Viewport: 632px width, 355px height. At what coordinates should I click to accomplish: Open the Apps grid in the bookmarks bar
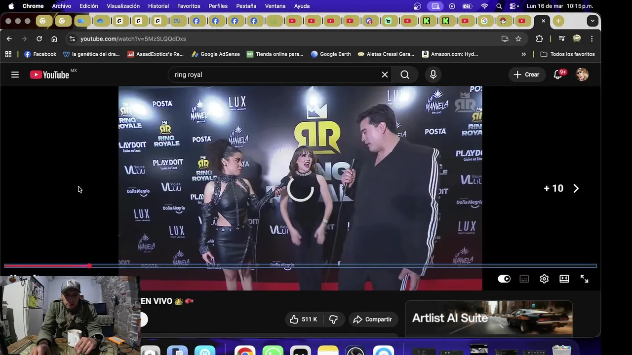click(x=8, y=54)
